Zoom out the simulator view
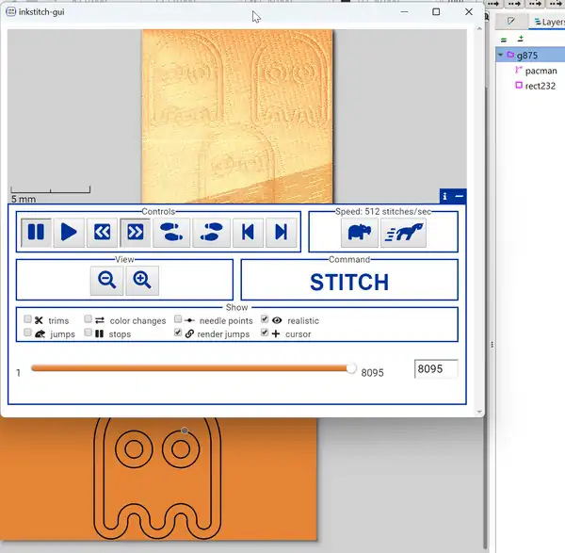565x553 pixels. [107, 279]
